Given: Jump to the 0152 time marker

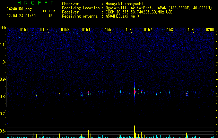Looking at the screenshot, I should pos(44,30).
